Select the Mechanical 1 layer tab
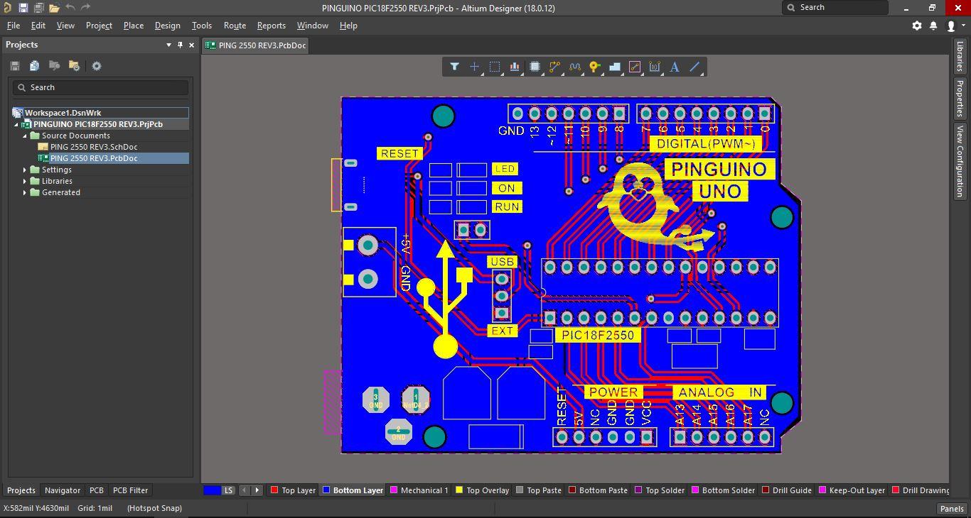 419,490
